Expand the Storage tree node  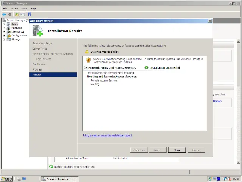pyautogui.click(x=4, y=39)
